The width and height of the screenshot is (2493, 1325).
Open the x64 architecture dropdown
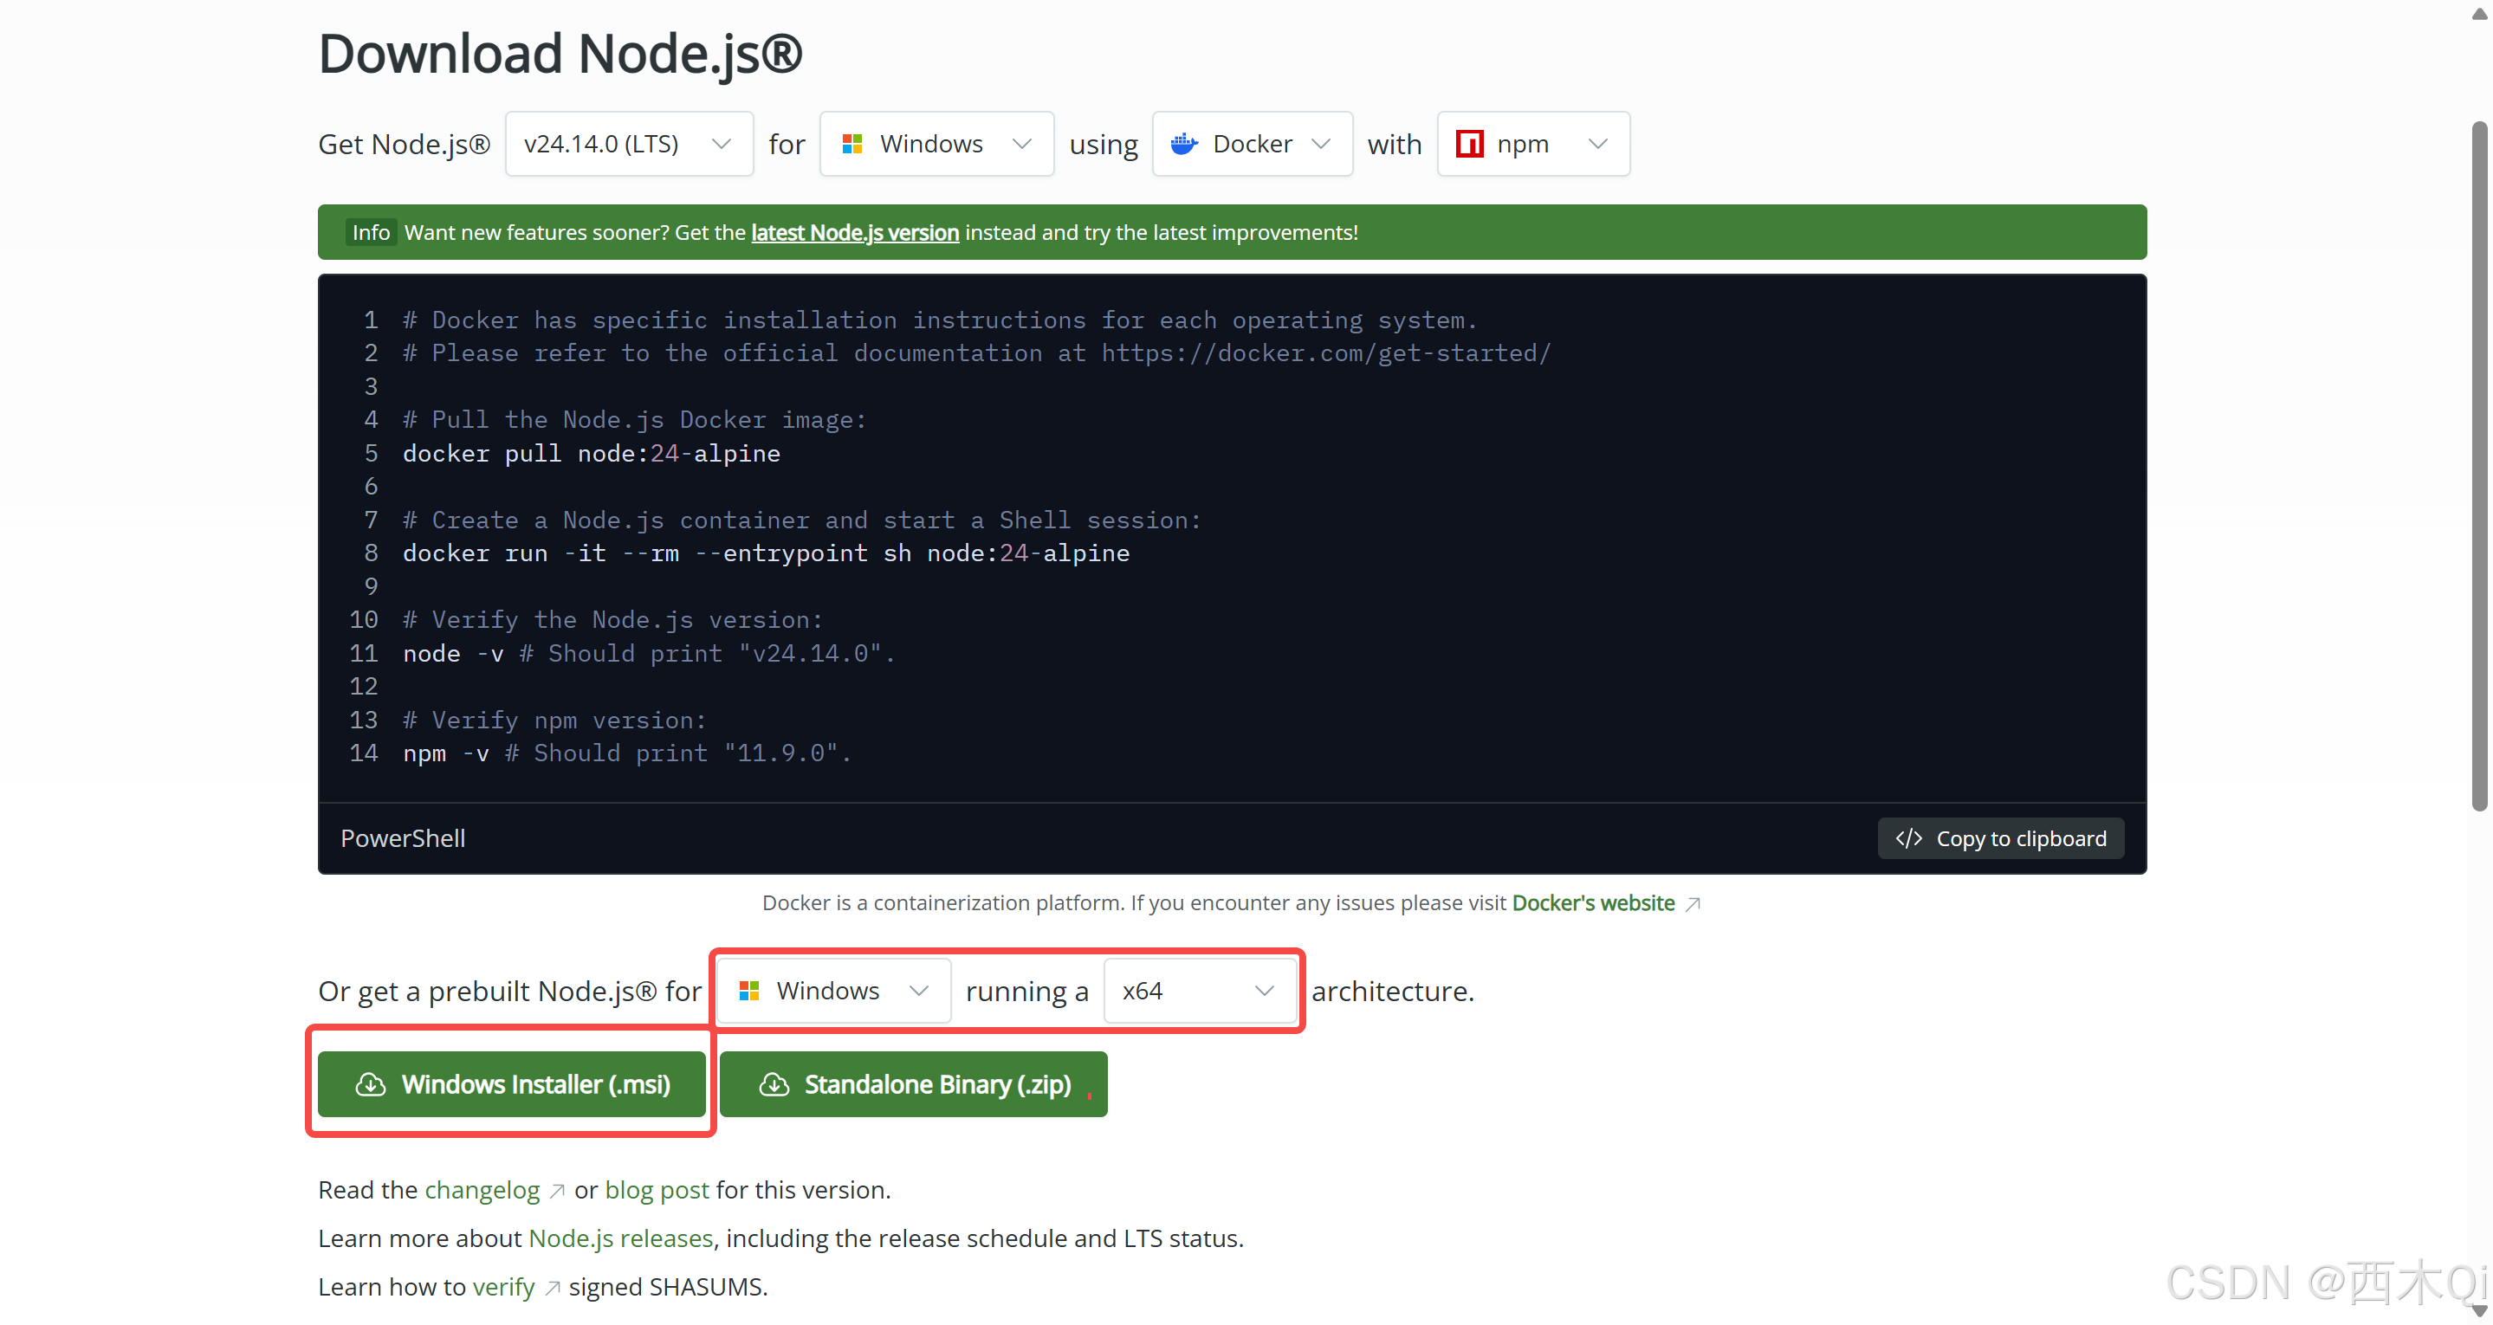coord(1199,991)
